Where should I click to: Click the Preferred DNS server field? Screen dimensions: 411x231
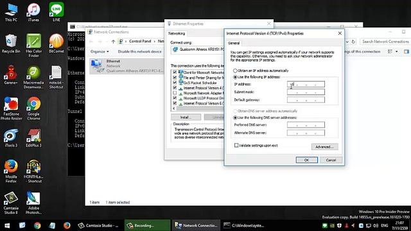[x=306, y=124]
